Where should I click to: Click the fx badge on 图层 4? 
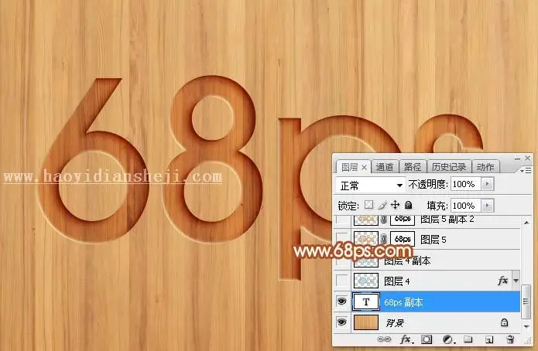(502, 281)
